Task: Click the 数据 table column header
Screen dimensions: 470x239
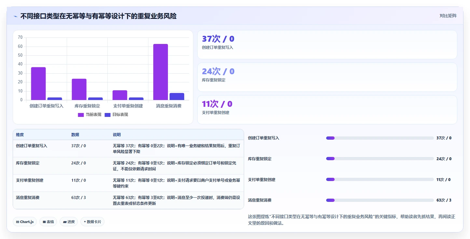Action: pos(75,135)
